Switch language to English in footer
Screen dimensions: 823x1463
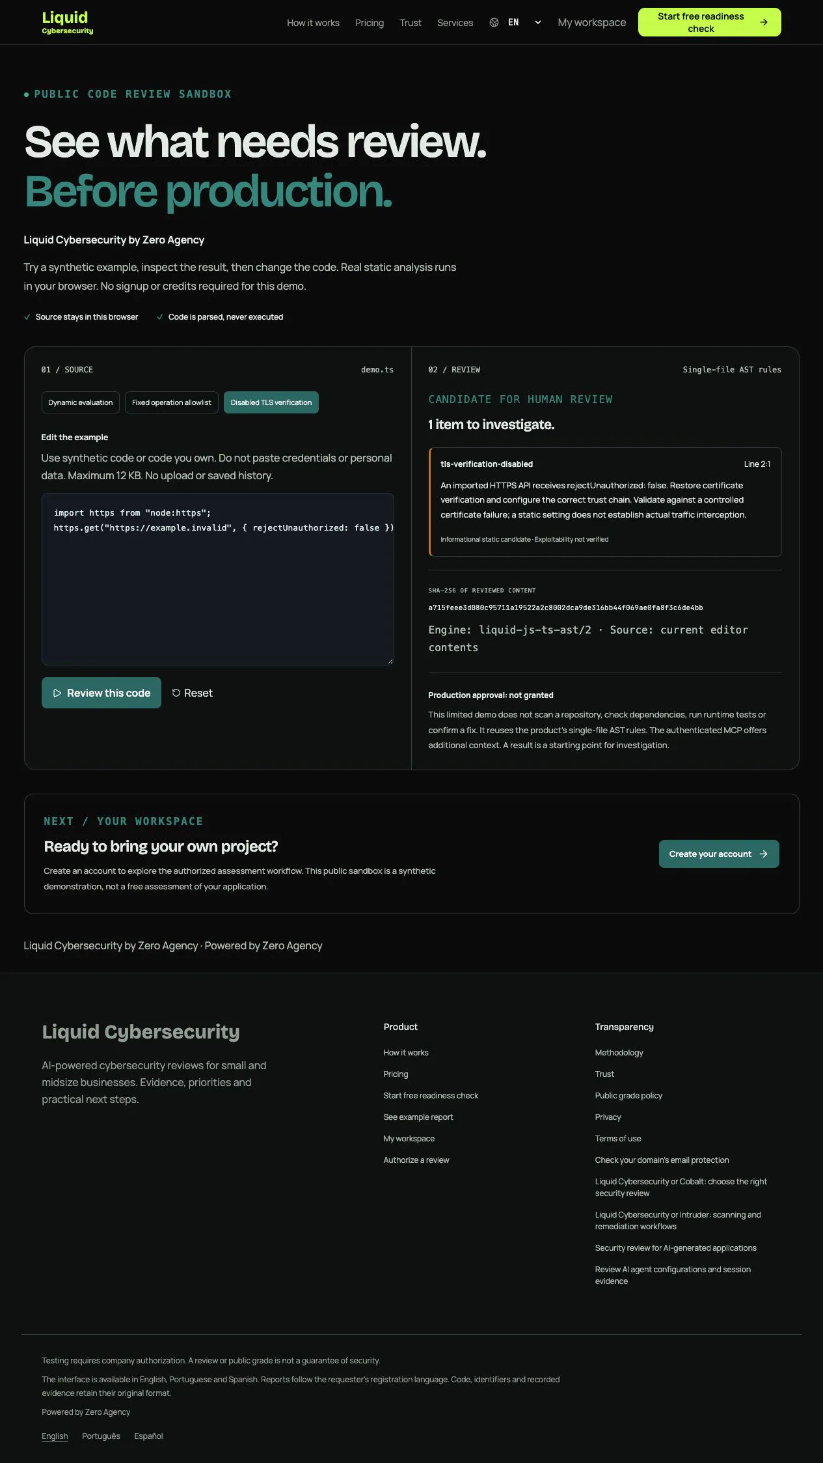(x=55, y=1436)
